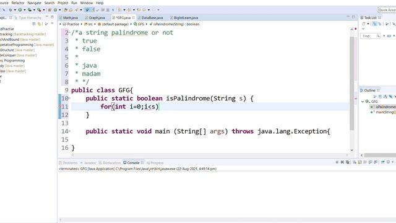
Task: Open the Progress view tab
Action: (x=155, y=162)
